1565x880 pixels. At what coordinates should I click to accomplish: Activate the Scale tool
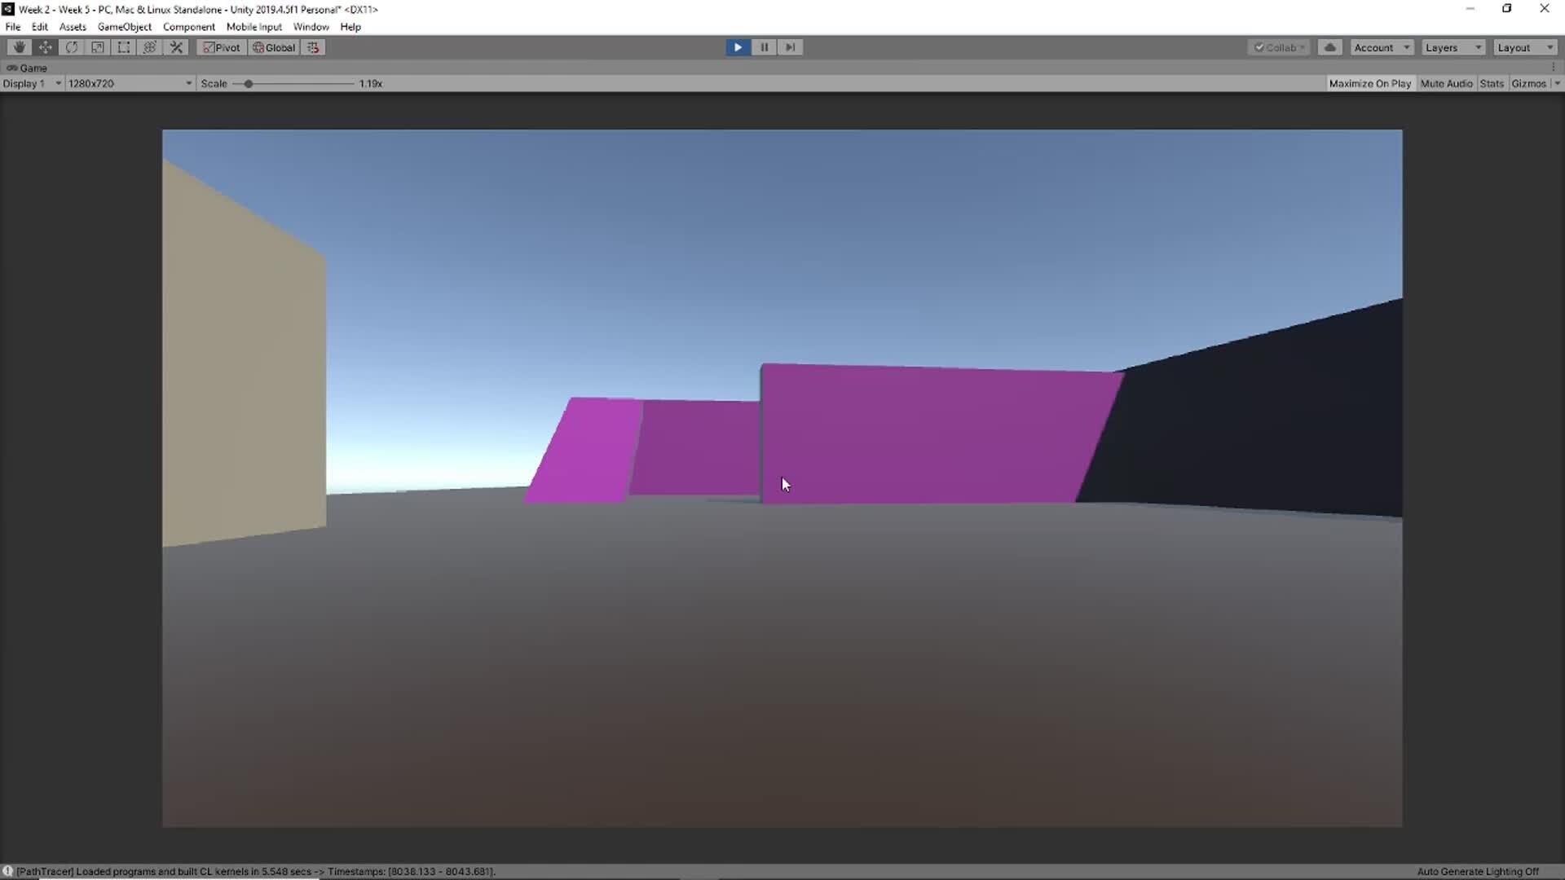point(98,47)
